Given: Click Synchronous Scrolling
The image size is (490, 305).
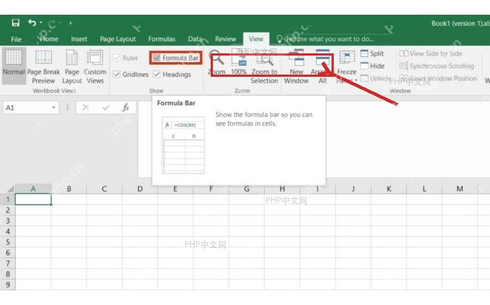Looking at the screenshot, I should [x=437, y=66].
